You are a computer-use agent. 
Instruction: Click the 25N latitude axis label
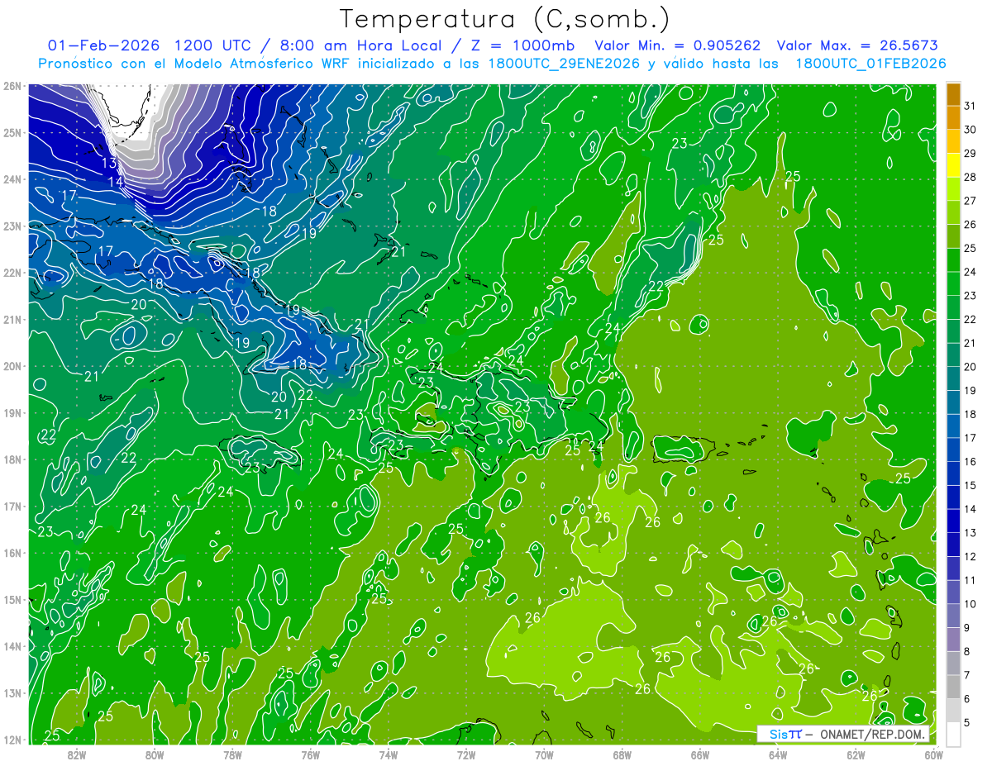click(12, 132)
